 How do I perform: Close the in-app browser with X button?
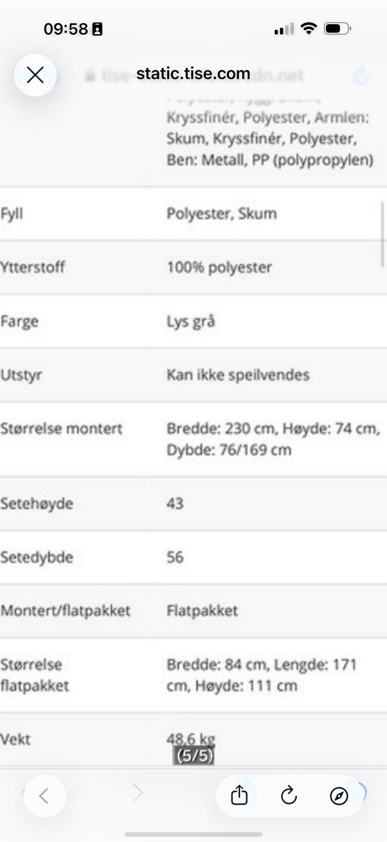click(x=35, y=75)
